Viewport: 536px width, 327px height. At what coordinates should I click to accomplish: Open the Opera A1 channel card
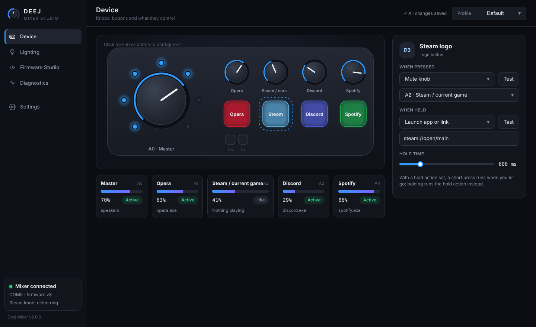click(x=177, y=197)
